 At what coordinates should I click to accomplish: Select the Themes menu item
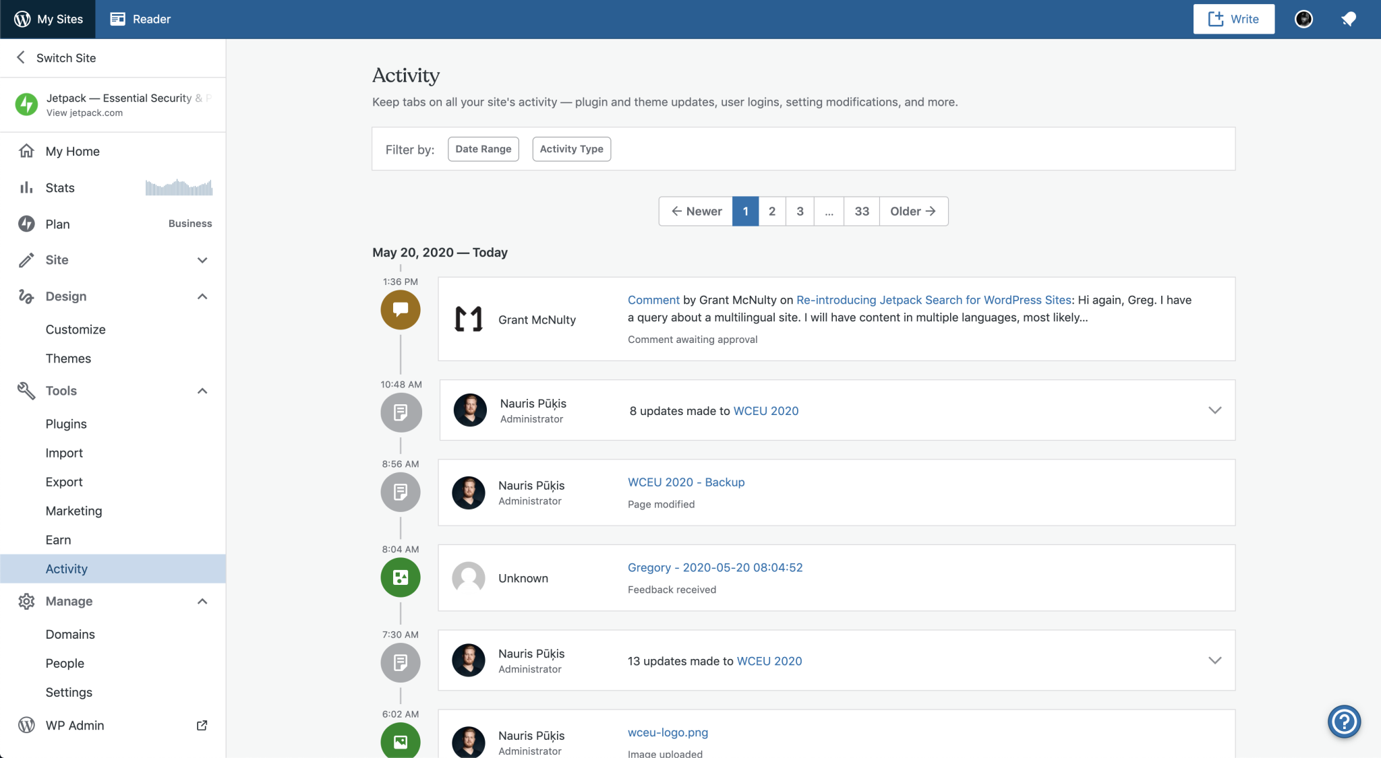tap(67, 358)
